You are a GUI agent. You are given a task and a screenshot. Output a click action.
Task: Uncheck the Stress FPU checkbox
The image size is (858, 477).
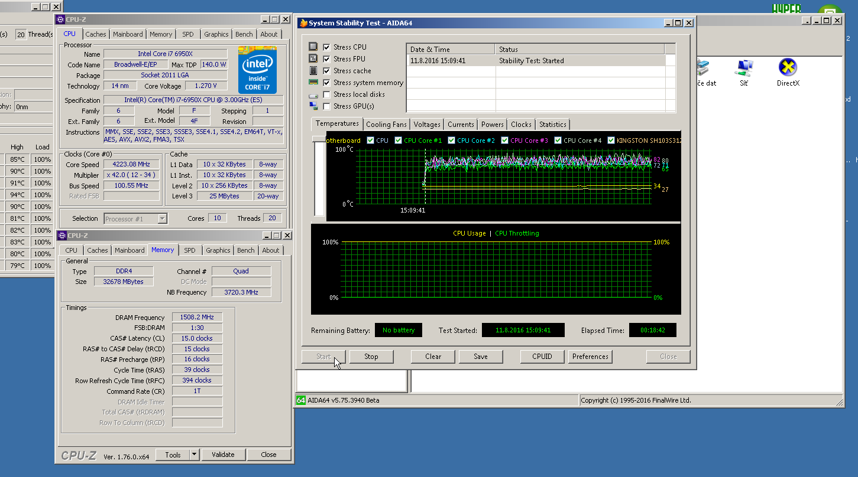(326, 59)
